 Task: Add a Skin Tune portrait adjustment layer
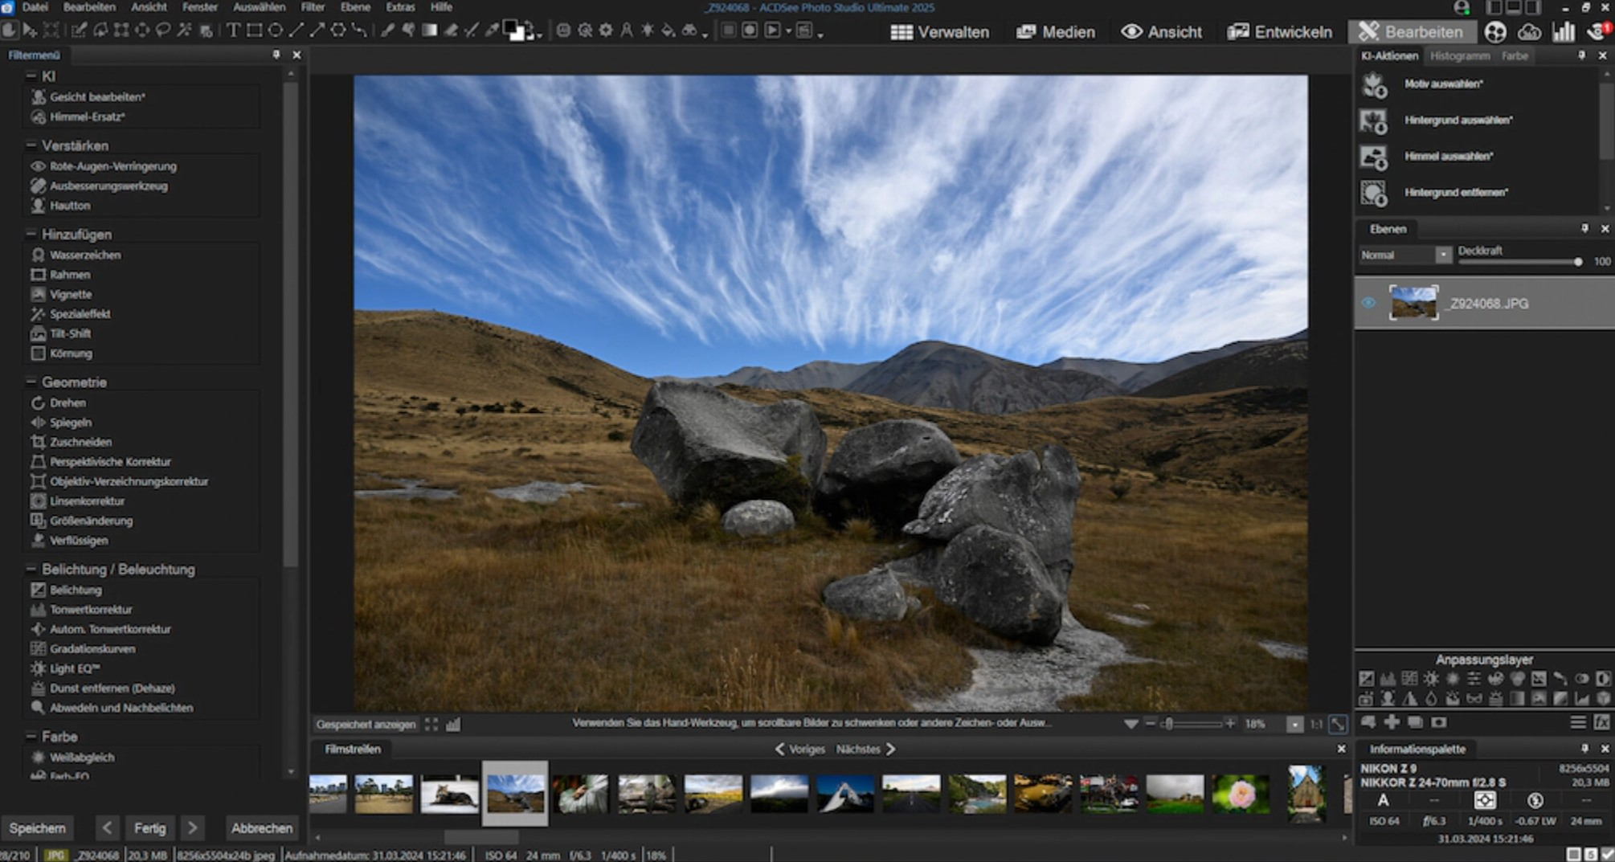click(x=1388, y=698)
